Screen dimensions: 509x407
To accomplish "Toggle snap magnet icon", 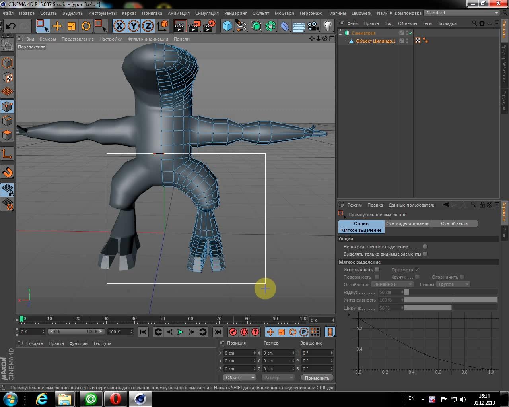I will (7, 172).
